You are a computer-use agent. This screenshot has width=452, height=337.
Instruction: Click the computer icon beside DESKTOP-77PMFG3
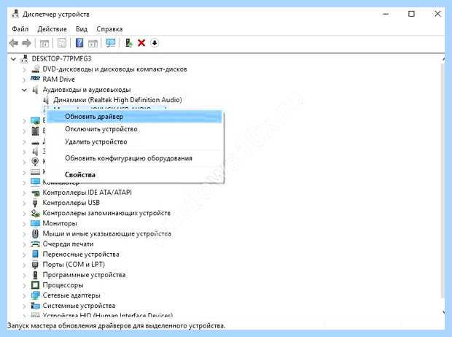point(24,58)
